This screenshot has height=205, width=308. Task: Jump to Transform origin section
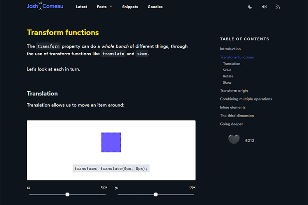[x=234, y=91]
